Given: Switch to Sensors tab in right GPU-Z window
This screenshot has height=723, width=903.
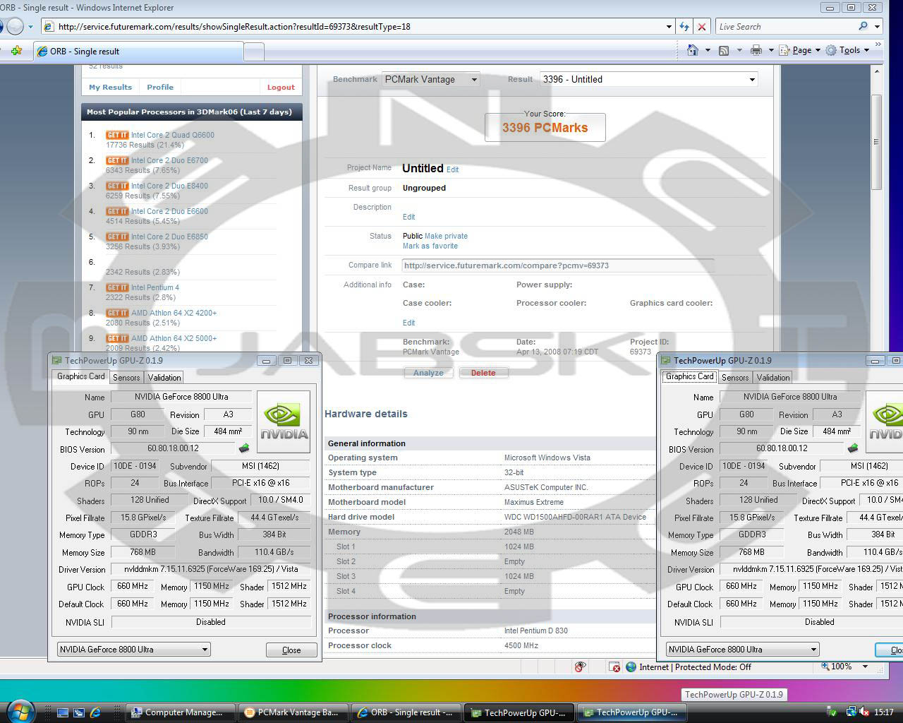Looking at the screenshot, I should tap(736, 377).
